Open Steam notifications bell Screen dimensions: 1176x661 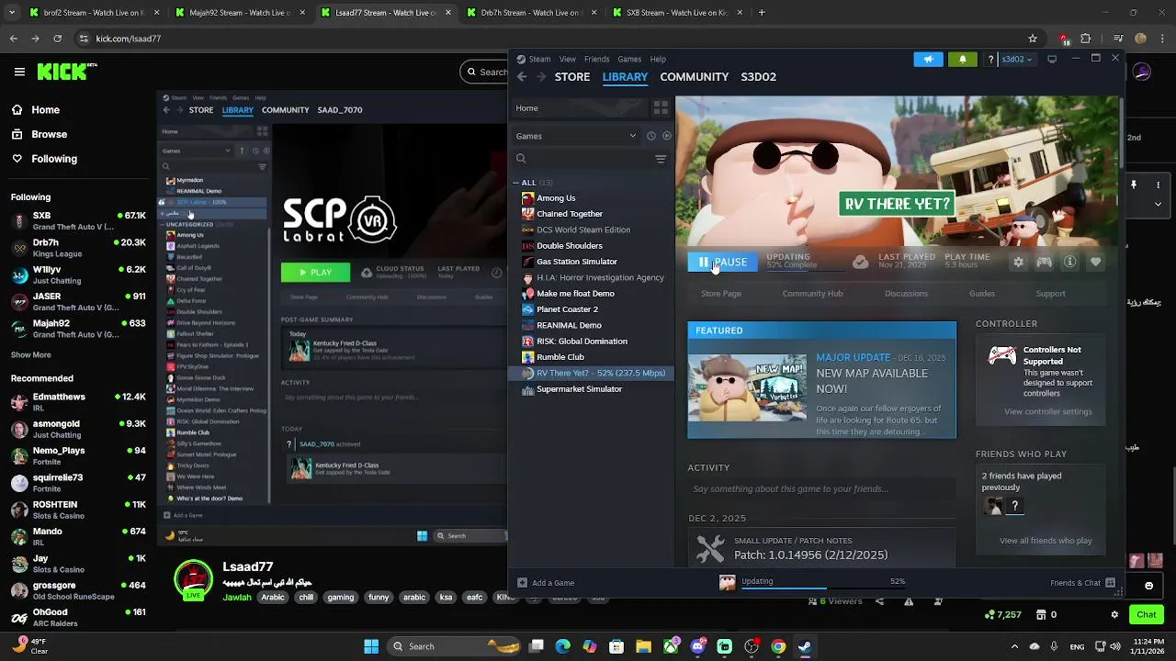(x=962, y=59)
